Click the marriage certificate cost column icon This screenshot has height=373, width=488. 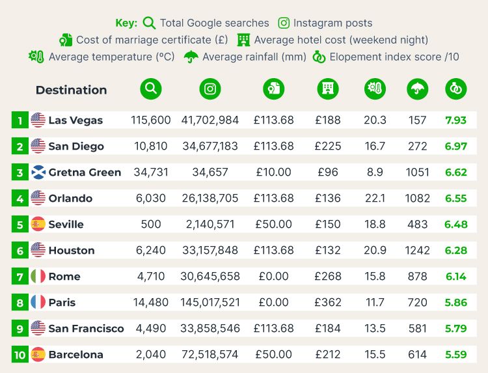pyautogui.click(x=273, y=89)
